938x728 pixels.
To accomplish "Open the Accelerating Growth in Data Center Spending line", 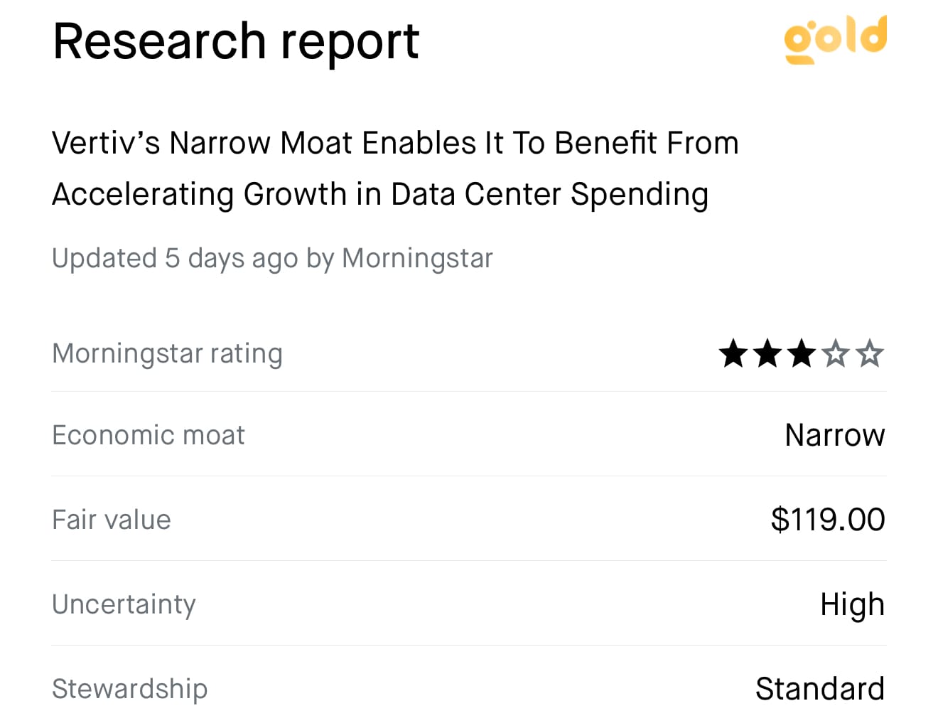I will click(x=380, y=195).
